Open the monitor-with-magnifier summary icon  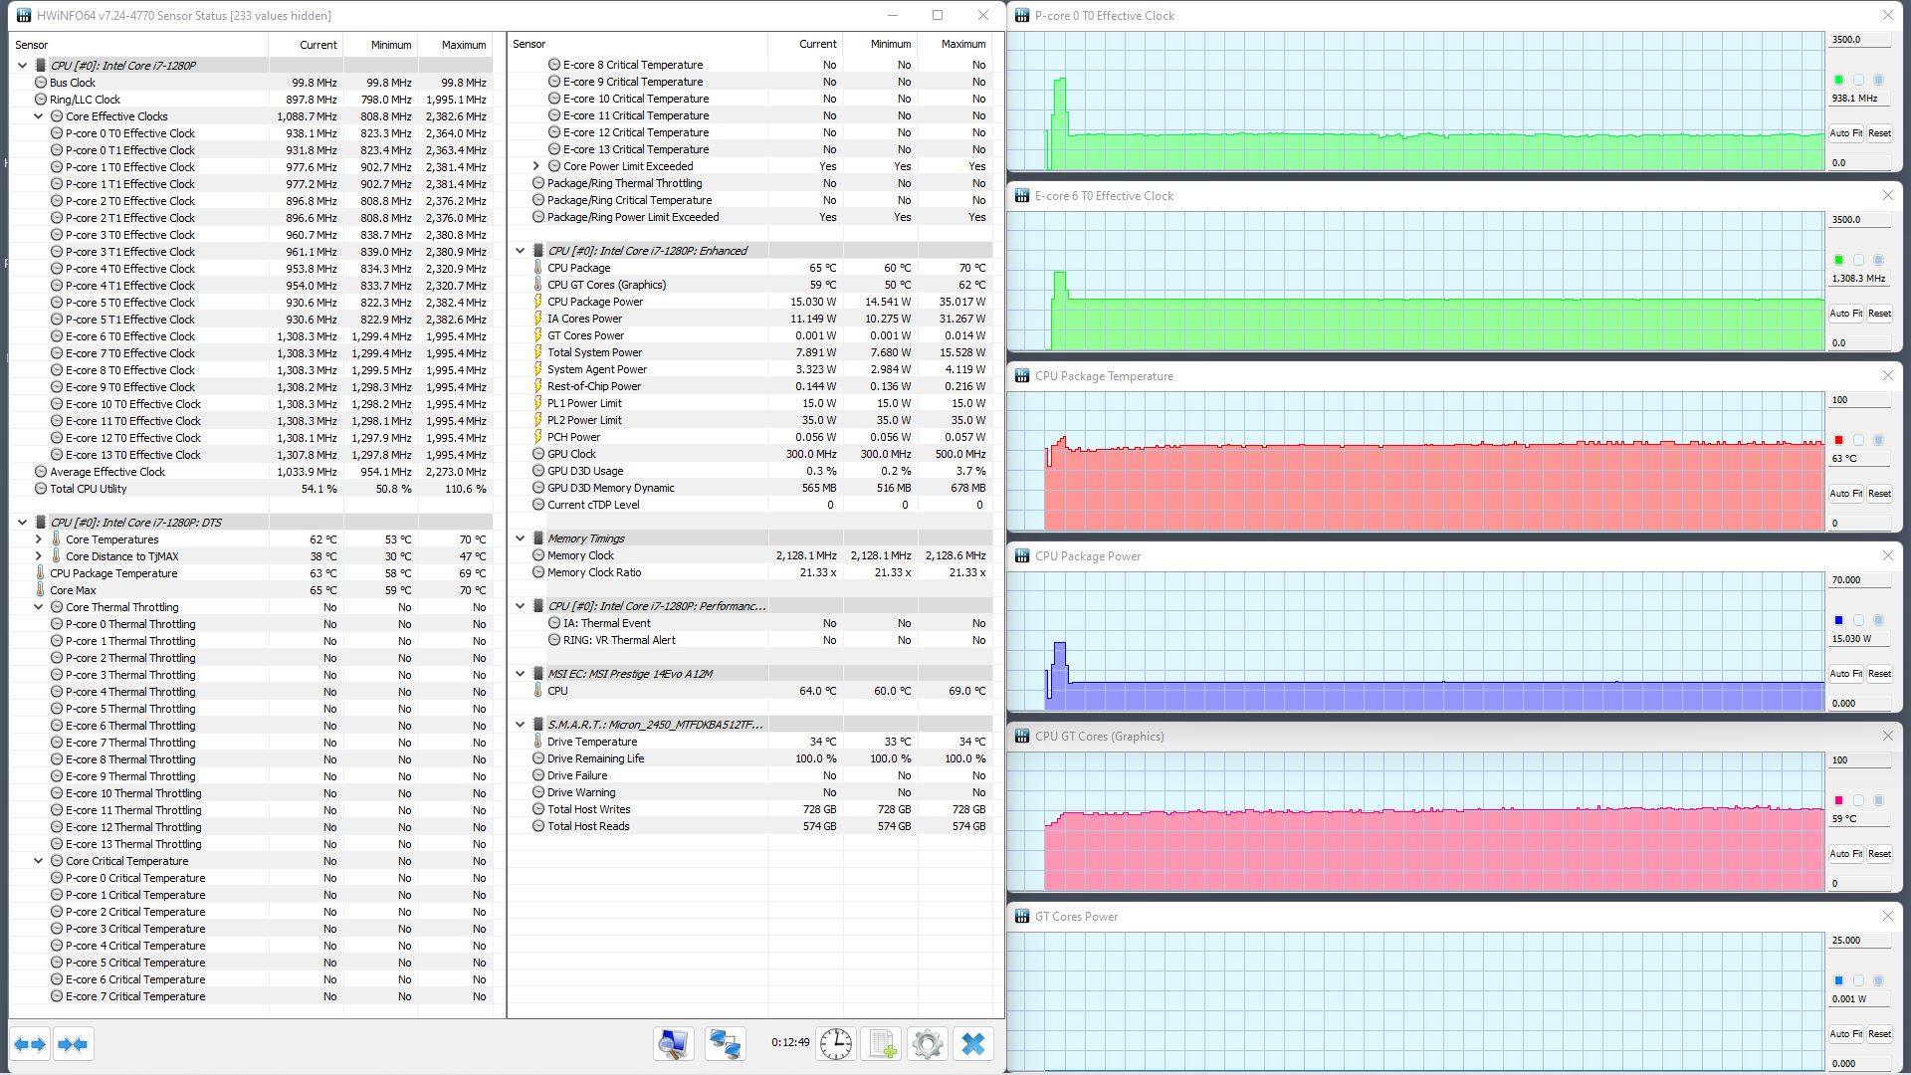coord(673,1043)
